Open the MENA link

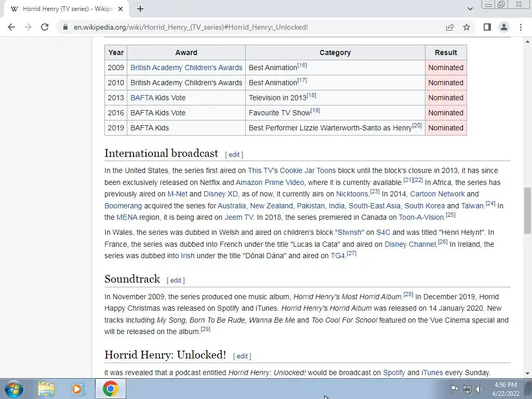(x=127, y=218)
